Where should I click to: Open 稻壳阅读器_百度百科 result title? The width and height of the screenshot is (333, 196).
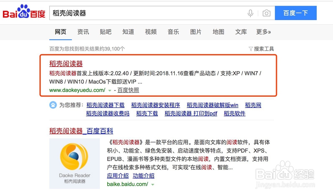click(81, 131)
